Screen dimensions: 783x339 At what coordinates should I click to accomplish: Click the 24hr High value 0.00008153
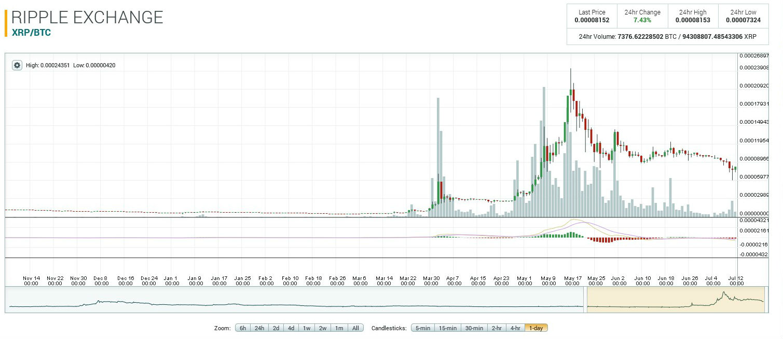coord(693,20)
